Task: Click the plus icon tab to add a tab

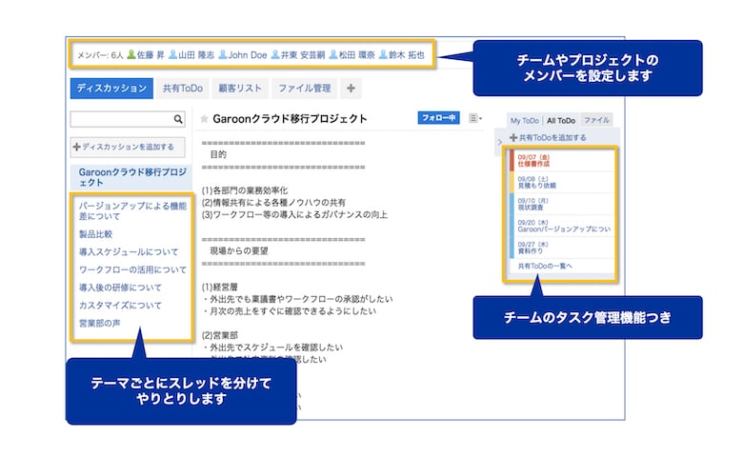Action: [351, 89]
